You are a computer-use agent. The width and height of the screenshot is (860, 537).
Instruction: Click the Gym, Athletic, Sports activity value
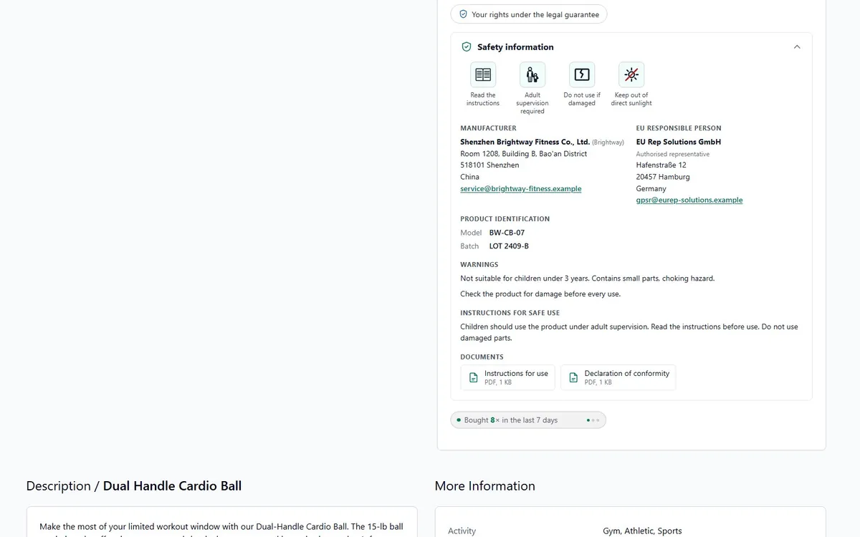coord(642,531)
